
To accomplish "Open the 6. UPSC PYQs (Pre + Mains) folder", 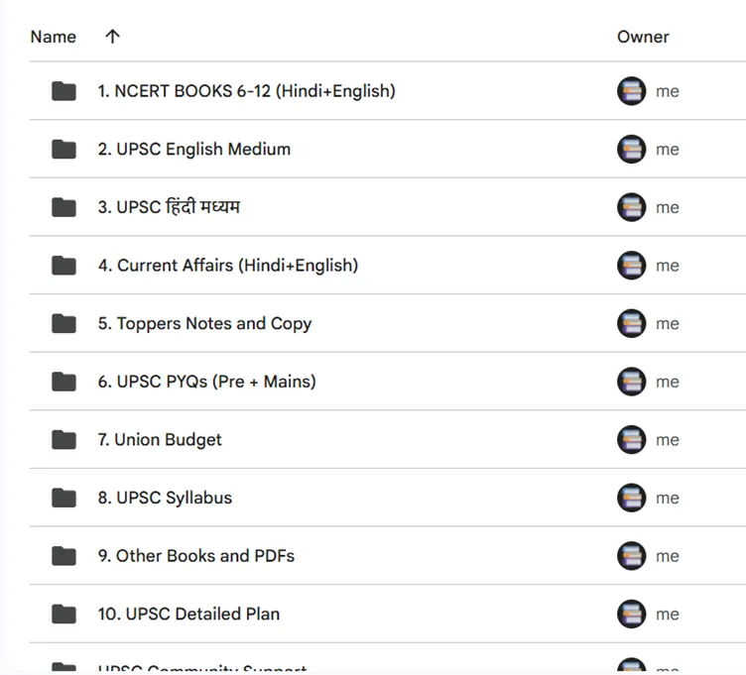I will (206, 382).
